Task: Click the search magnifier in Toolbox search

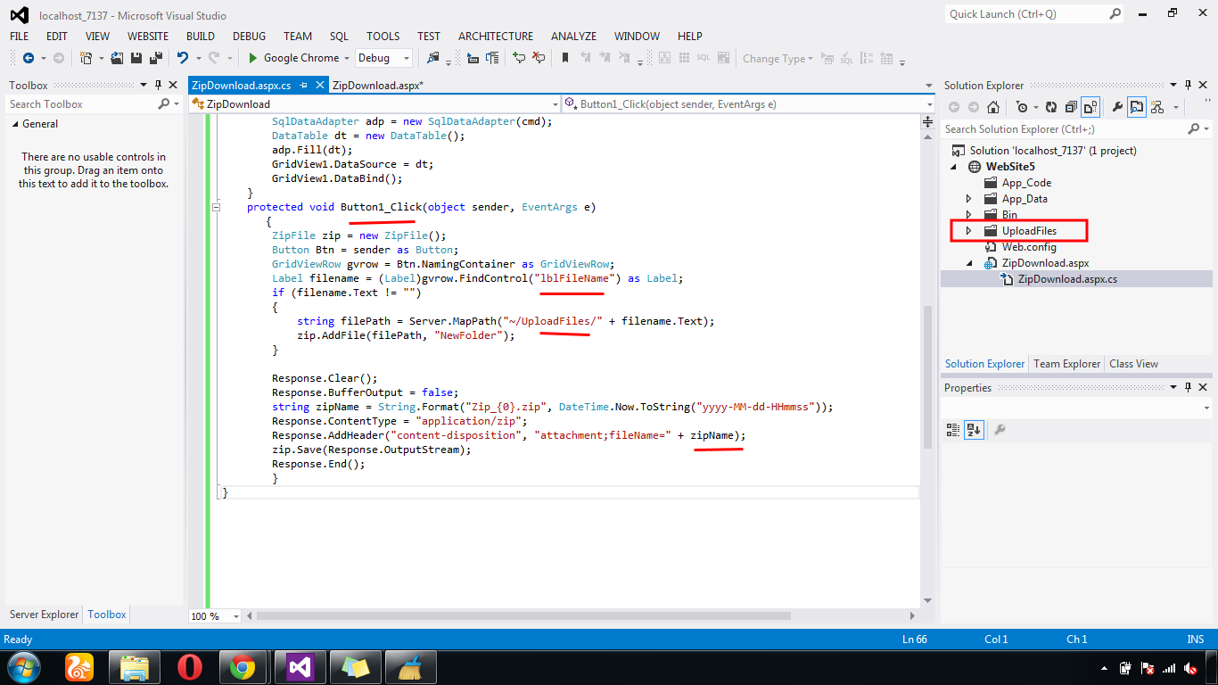Action: coord(164,104)
